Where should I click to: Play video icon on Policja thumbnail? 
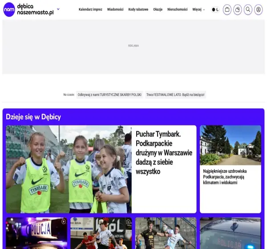(64, 221)
